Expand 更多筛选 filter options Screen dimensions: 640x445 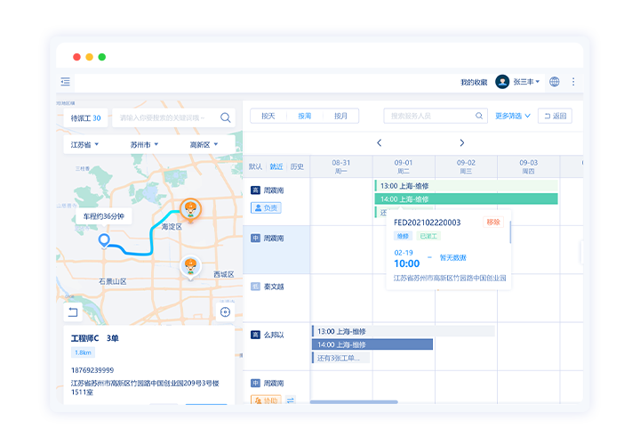tap(513, 116)
